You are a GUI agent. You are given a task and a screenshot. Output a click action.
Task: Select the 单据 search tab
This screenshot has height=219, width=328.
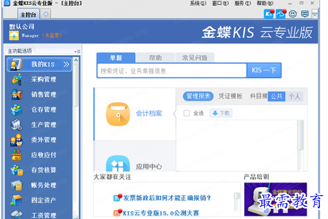pos(116,57)
